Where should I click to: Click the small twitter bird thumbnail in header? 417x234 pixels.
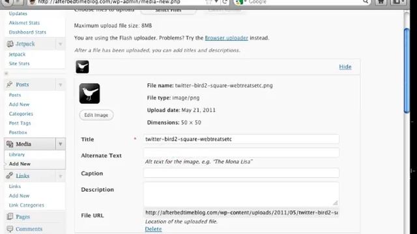[x=82, y=66]
